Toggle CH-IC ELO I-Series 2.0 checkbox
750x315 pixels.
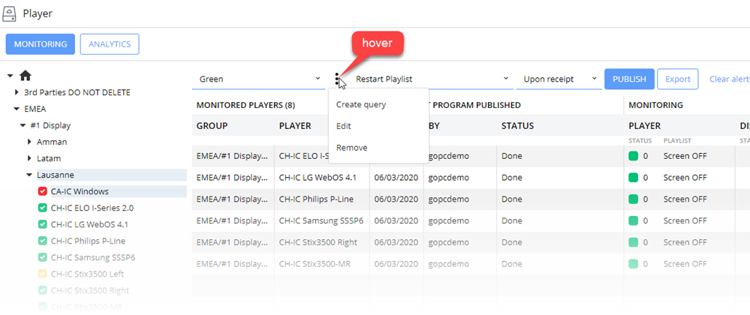click(x=43, y=208)
